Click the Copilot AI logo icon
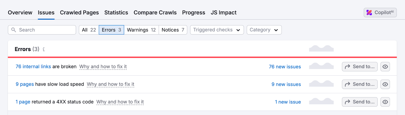405x115 pixels. (x=369, y=13)
